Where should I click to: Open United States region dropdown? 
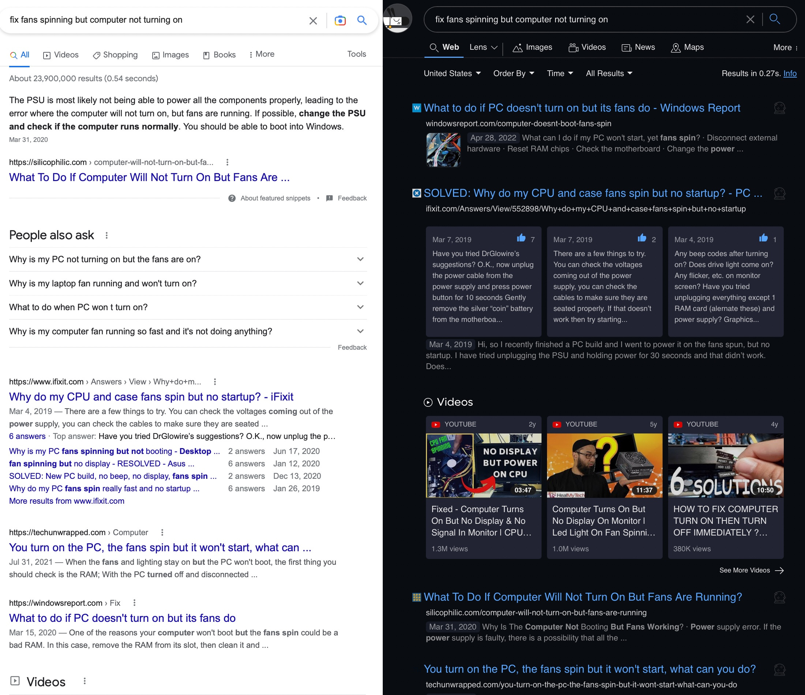point(452,74)
